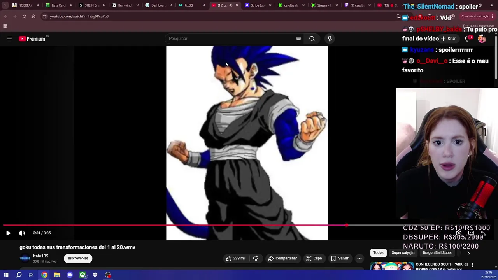Image resolution: width=498 pixels, height=280 pixels.
Task: Open the on-screen keyboard icon in search box
Action: (298, 38)
